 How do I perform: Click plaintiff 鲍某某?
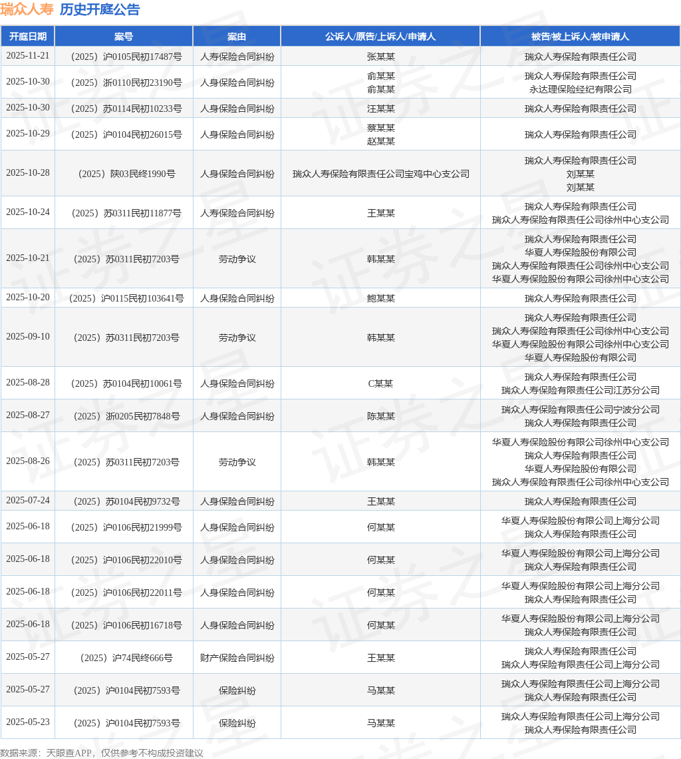380,298
